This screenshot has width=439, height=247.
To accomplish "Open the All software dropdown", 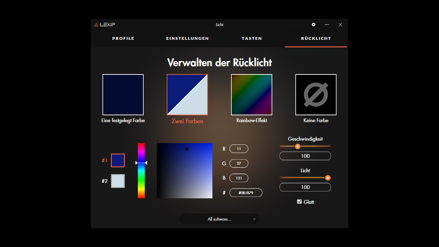I will click(219, 219).
